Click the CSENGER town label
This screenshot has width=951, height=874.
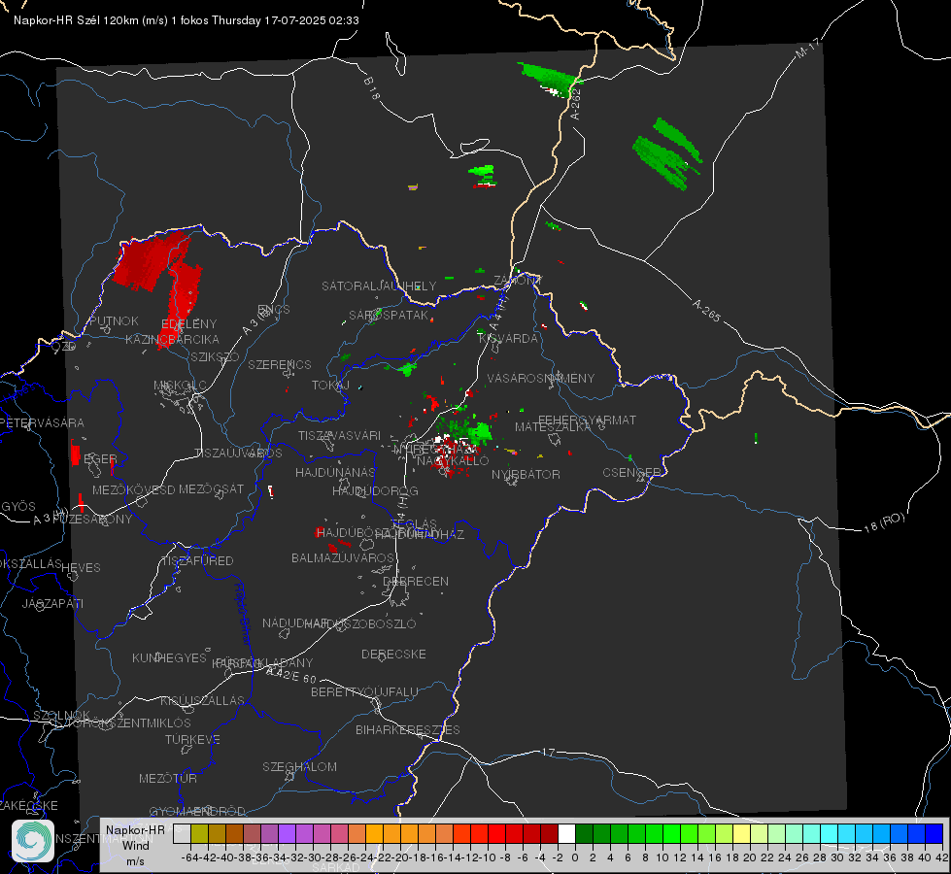(631, 472)
